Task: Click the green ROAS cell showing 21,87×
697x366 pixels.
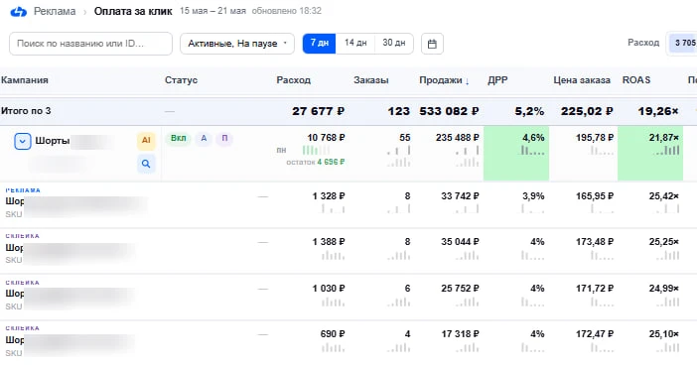Action: click(x=650, y=153)
